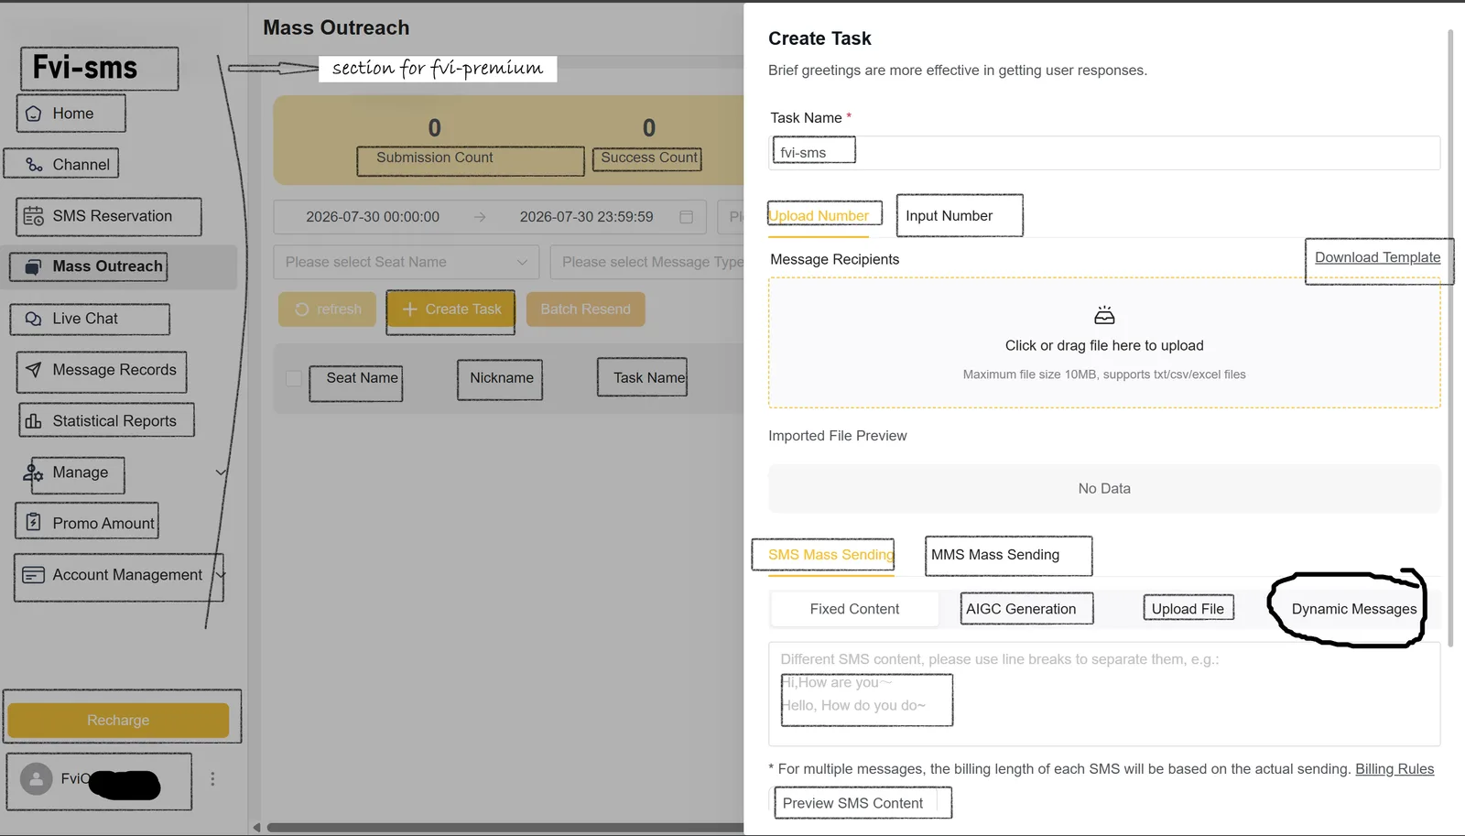Click the file upload drop area

click(1104, 343)
